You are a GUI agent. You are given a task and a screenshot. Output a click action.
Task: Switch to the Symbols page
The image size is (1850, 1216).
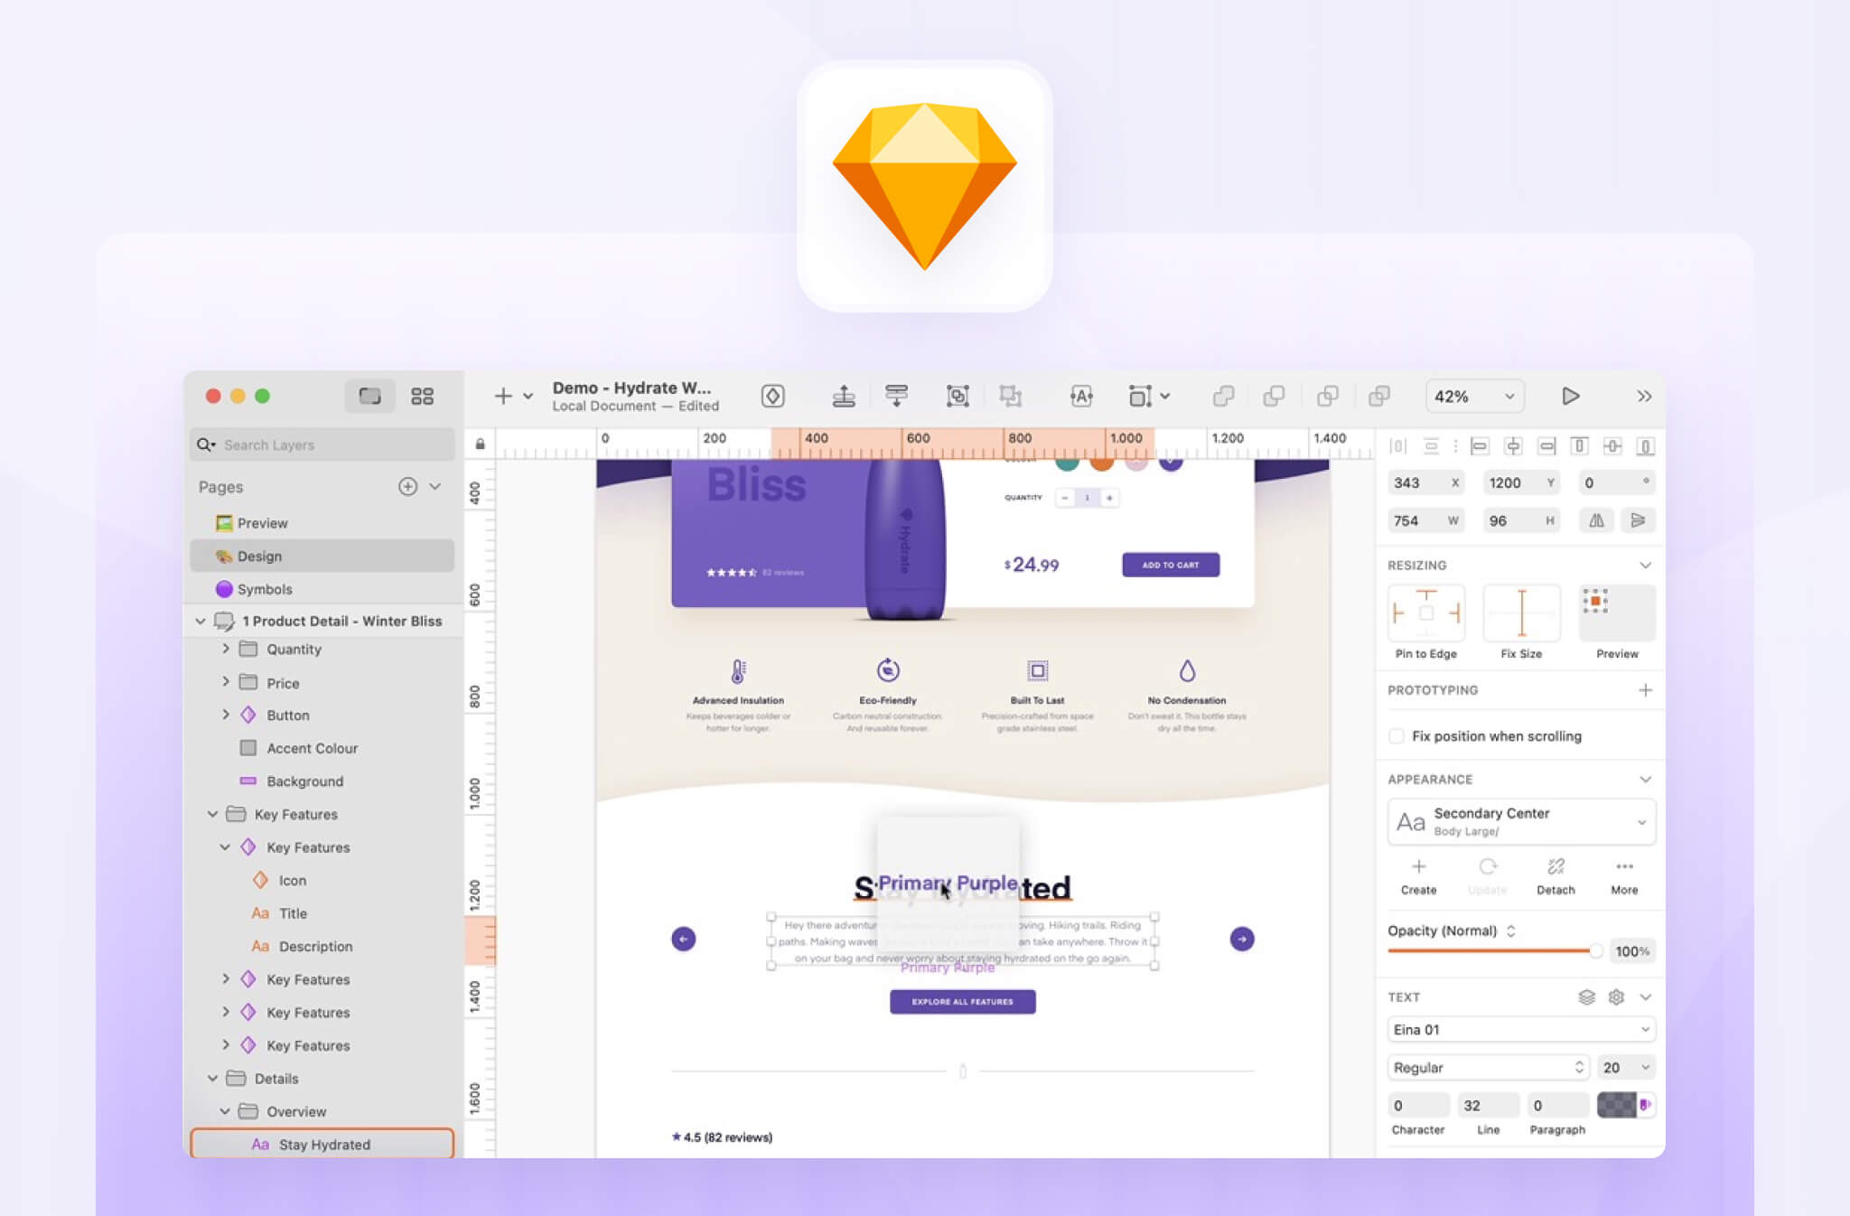(x=264, y=589)
